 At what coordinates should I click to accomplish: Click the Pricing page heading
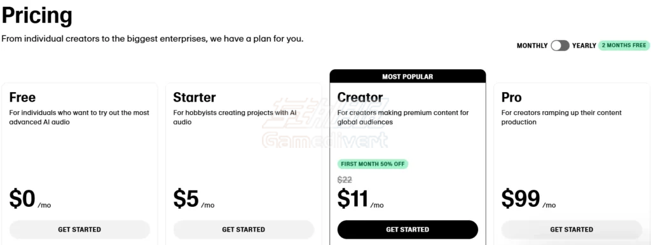pyautogui.click(x=37, y=16)
